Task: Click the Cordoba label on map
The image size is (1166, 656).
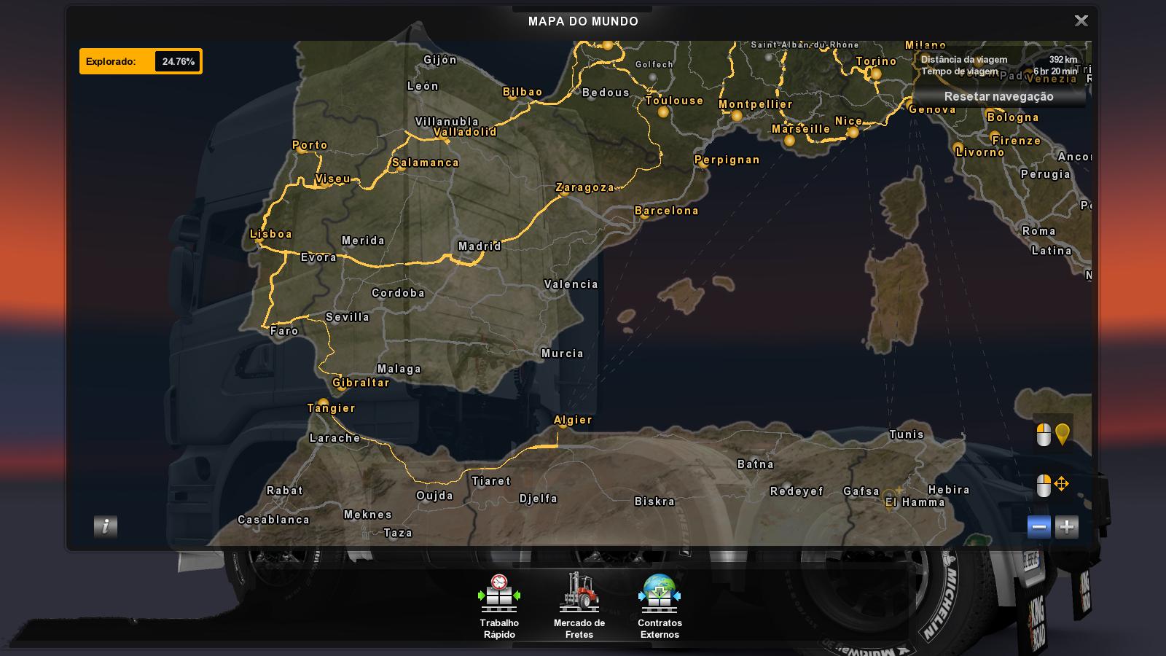Action: tap(398, 293)
